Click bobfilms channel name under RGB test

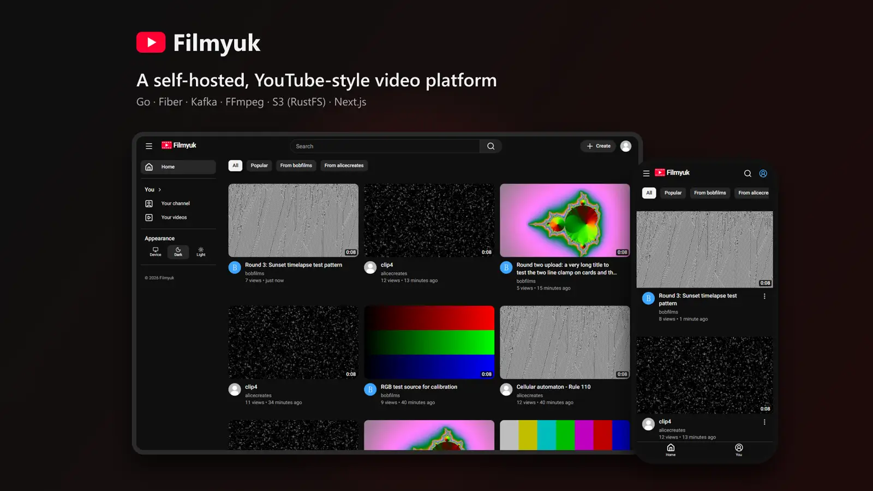(390, 396)
